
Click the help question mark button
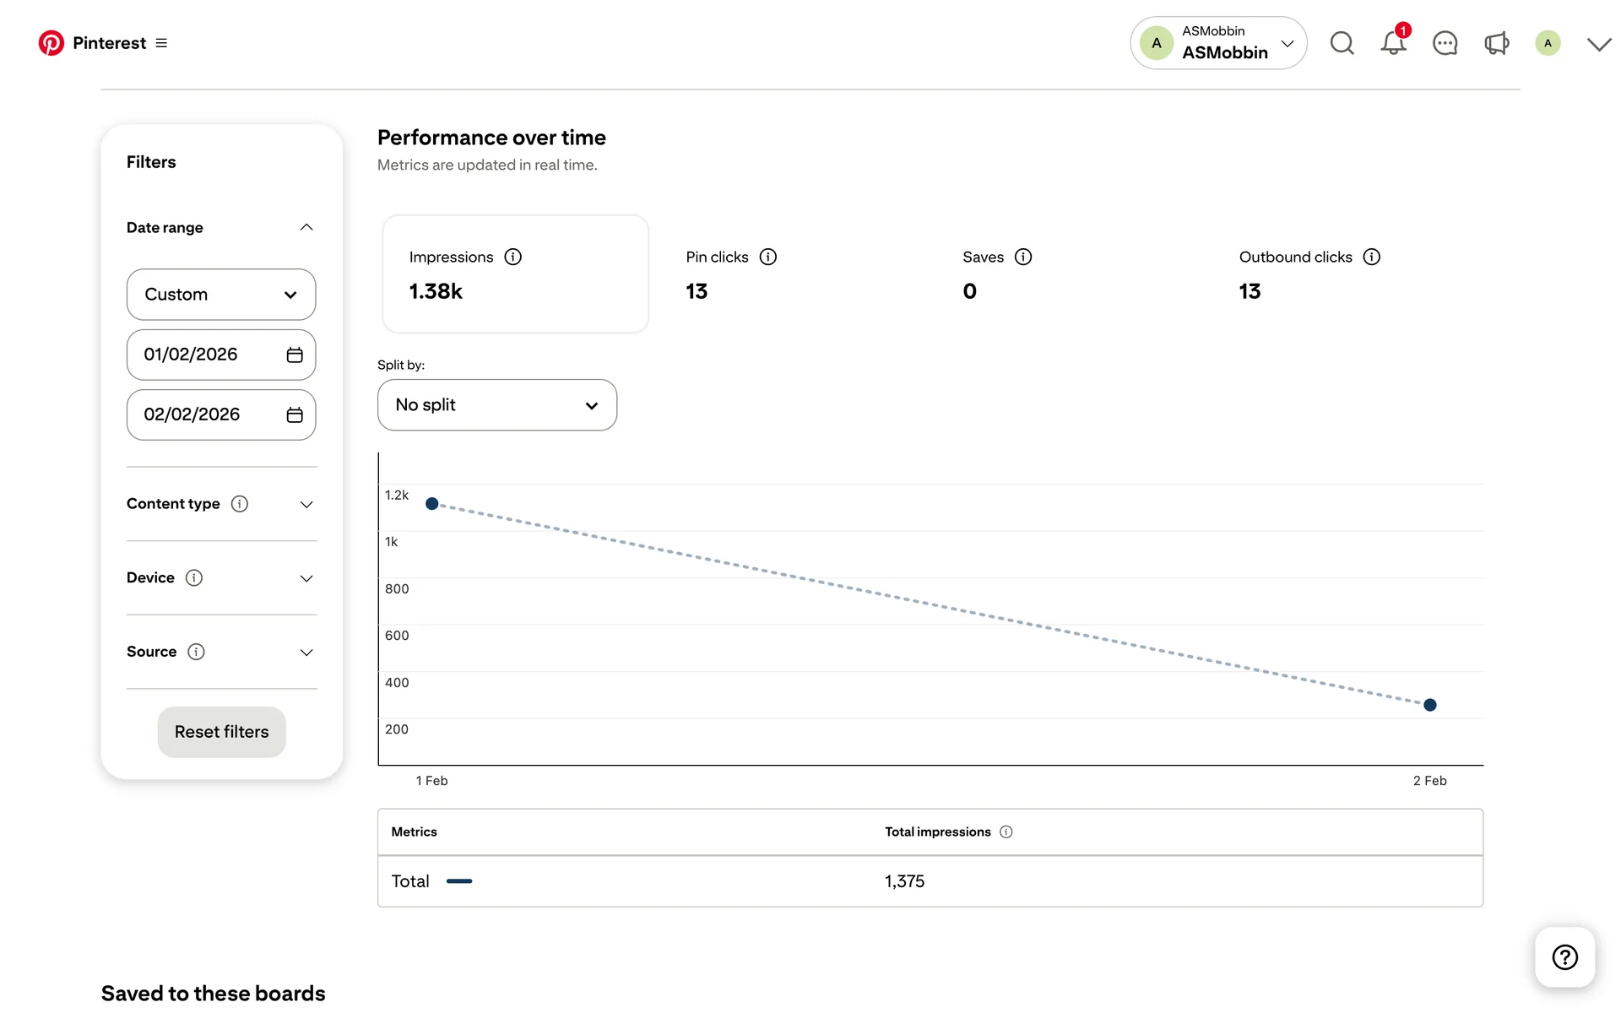pos(1564,956)
